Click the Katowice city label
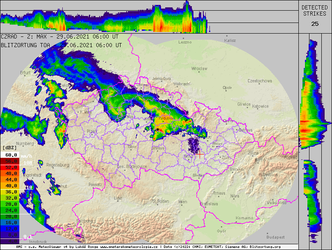Viewport: 332px width, 250px height. pyautogui.click(x=260, y=106)
